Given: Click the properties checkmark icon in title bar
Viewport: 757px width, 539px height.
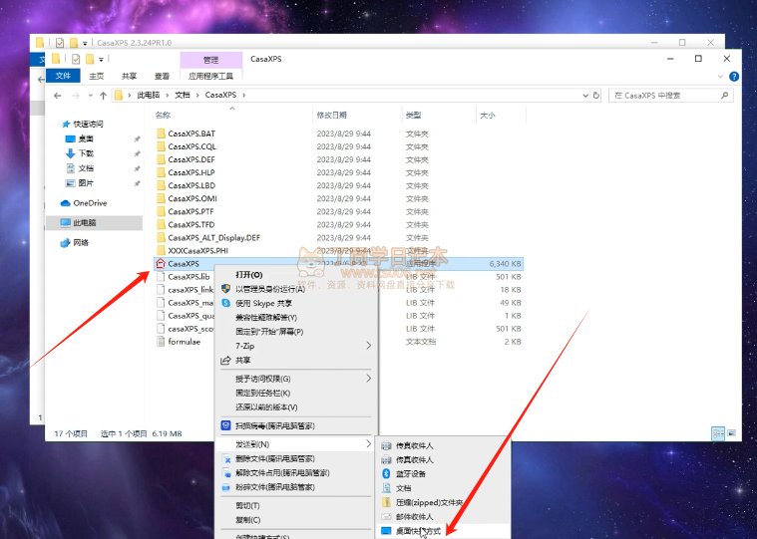Looking at the screenshot, I should (76, 59).
